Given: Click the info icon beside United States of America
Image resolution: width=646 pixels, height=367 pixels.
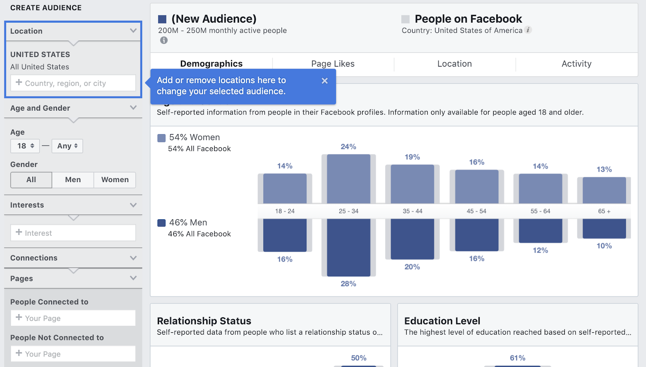Looking at the screenshot, I should [x=528, y=30].
